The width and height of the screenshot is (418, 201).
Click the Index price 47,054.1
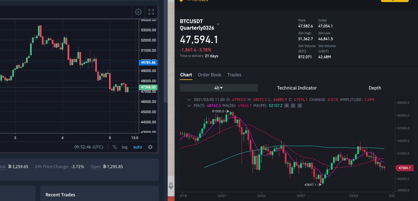(326, 26)
